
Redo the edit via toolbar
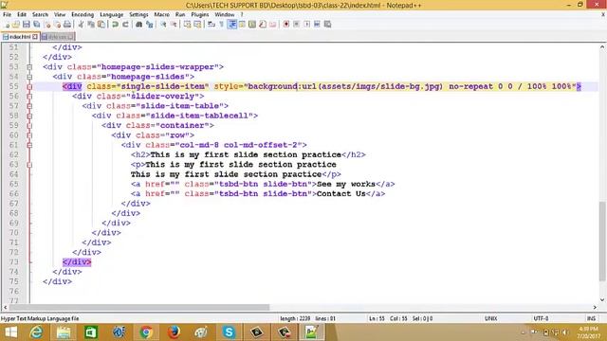tap(125, 25)
